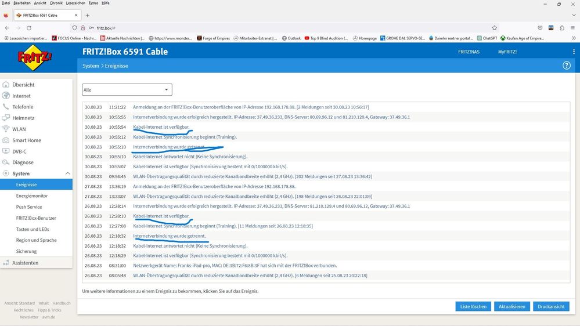Click the Heimnetz network icon
The image size is (580, 326).
pyautogui.click(x=6, y=118)
